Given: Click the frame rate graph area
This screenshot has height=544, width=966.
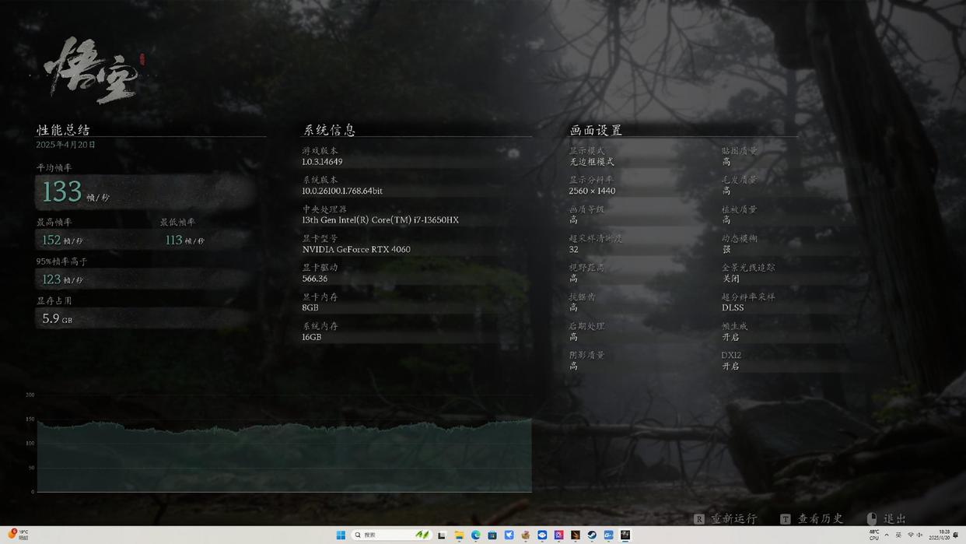Looking at the screenshot, I should [284, 455].
